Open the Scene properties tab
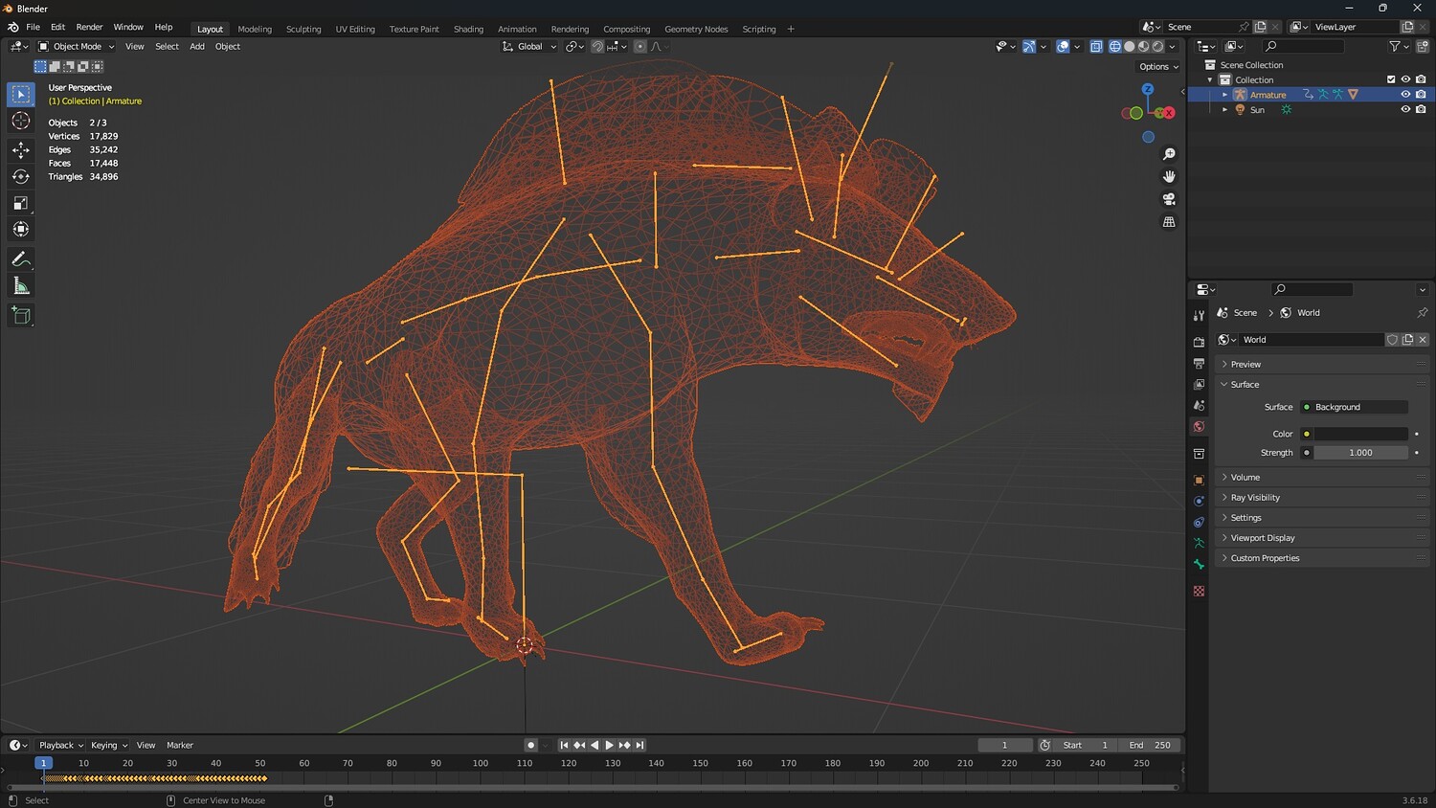 (x=1199, y=405)
